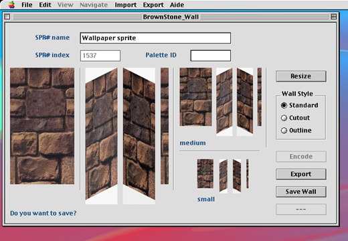The image size is (348, 241).
Task: Click the 'medium' size label
Action: point(193,143)
